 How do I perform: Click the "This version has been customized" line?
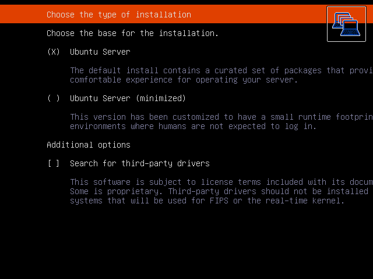pos(220,117)
